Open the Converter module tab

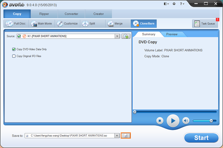coord(71,14)
